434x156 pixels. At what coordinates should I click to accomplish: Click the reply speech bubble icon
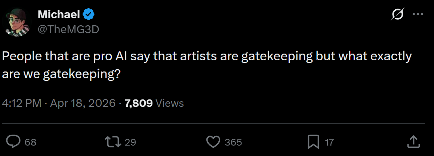[14, 141]
